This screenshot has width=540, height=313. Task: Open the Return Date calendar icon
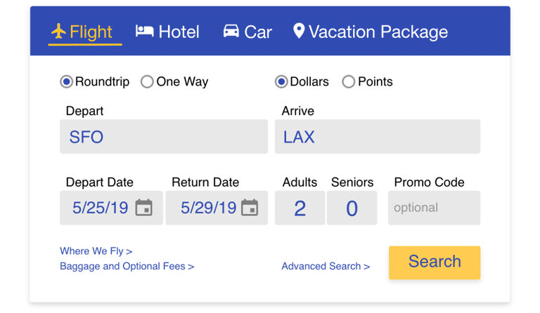(x=250, y=208)
